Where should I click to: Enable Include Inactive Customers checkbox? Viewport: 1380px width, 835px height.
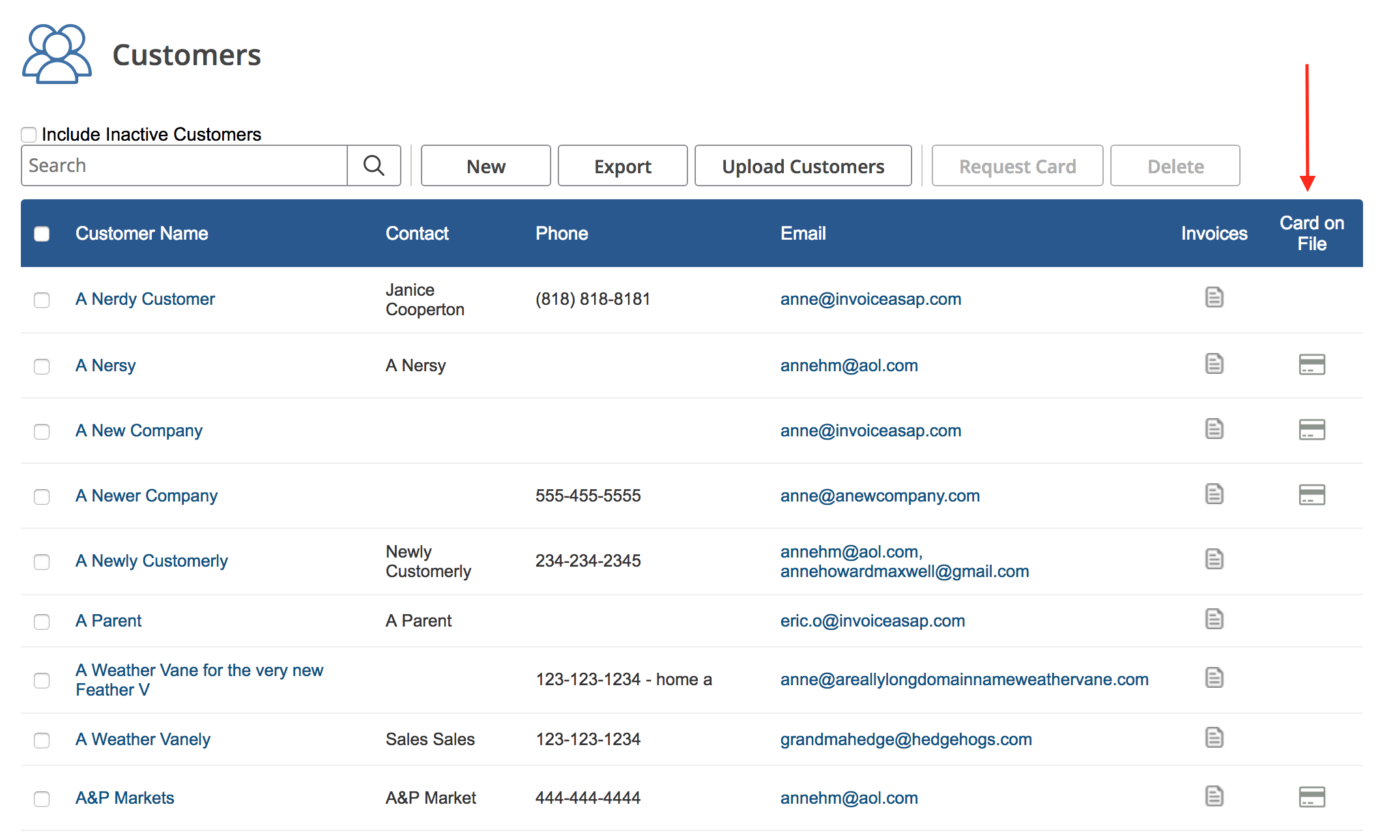click(x=29, y=135)
